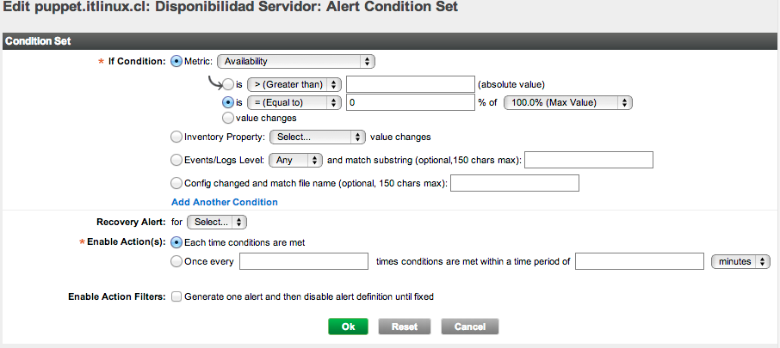Choose the Inventory Property radio option
780x348 pixels.
tap(176, 136)
